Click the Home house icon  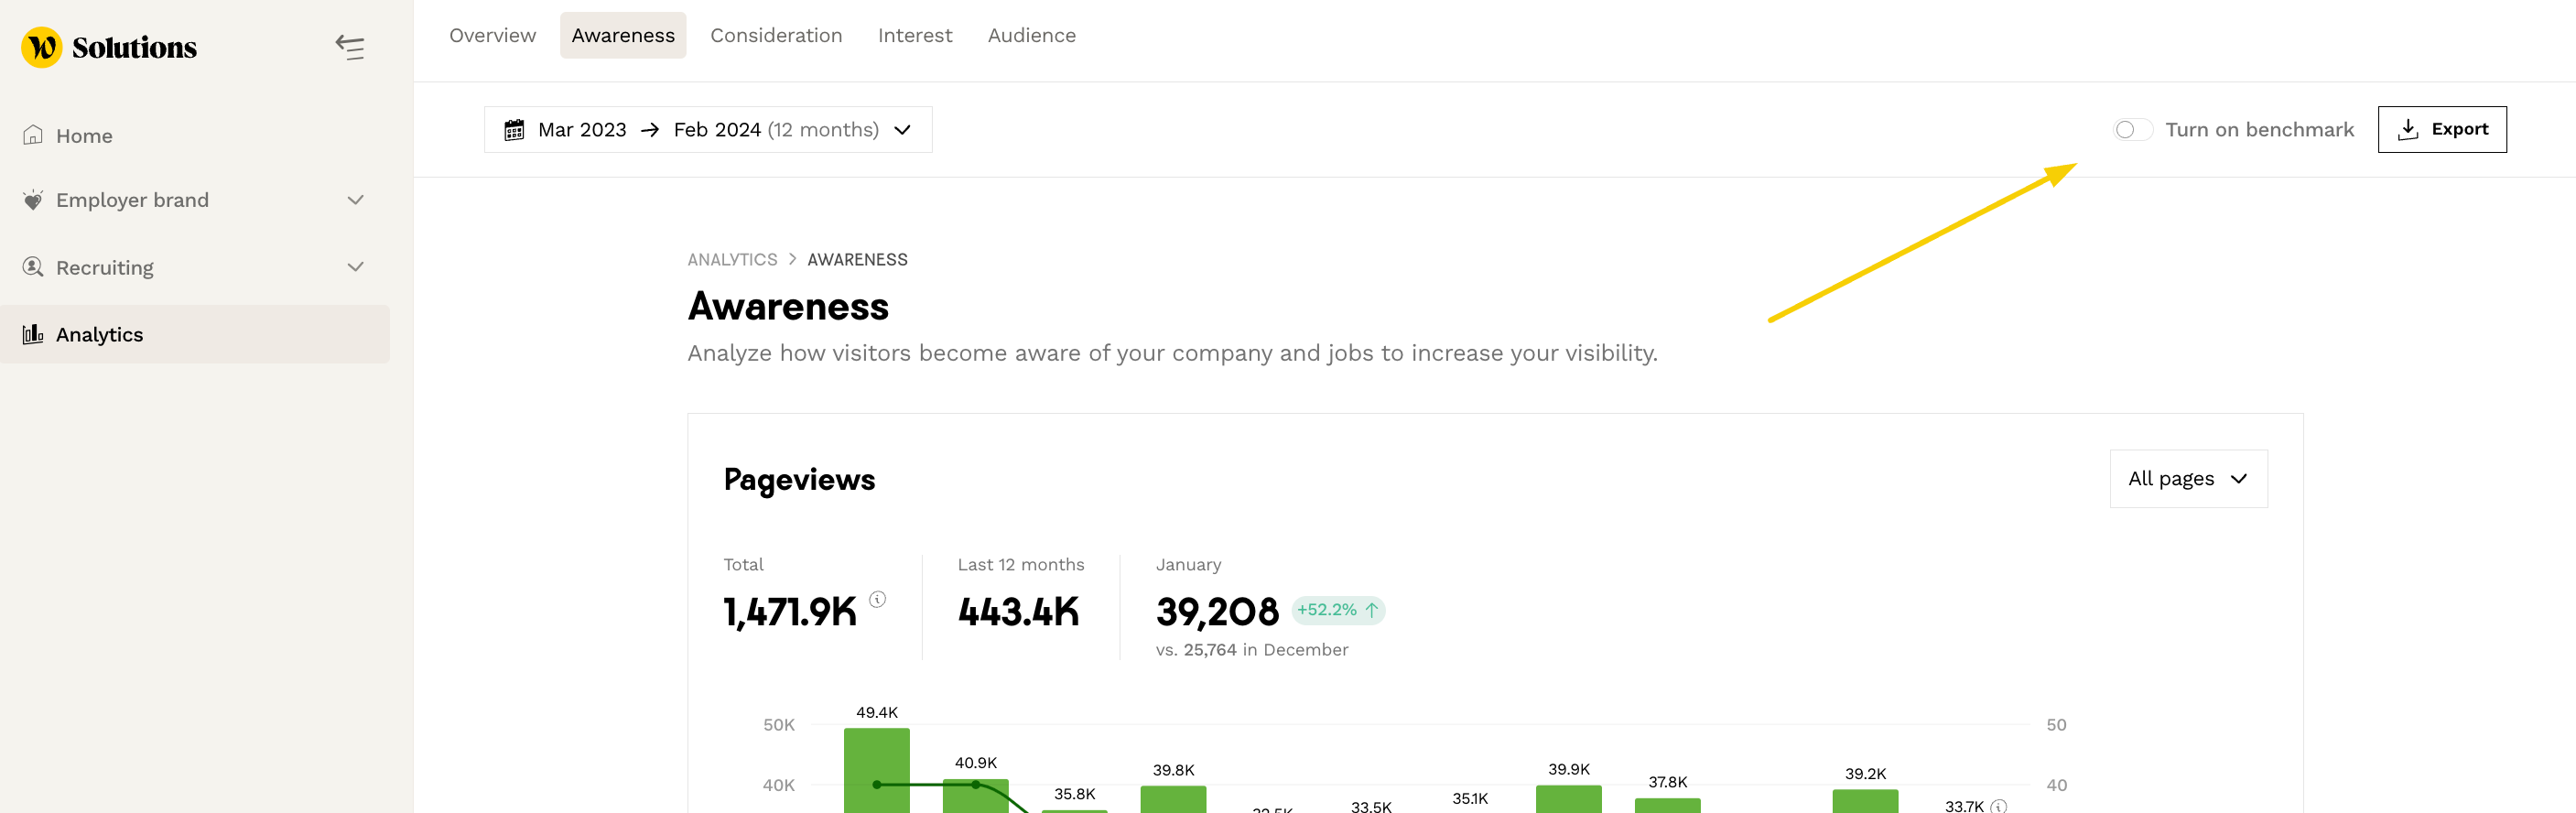pyautogui.click(x=33, y=135)
